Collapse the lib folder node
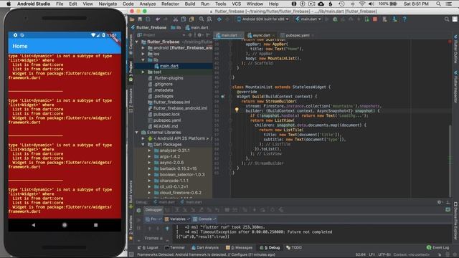 pyautogui.click(x=143, y=60)
